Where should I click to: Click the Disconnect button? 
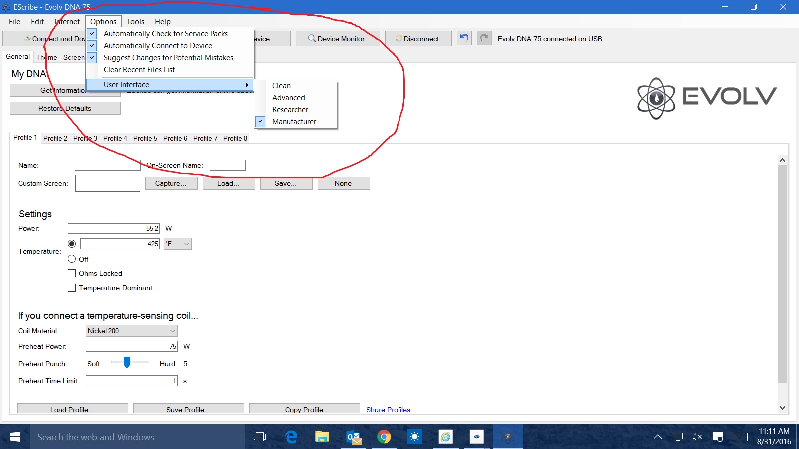pyautogui.click(x=418, y=39)
